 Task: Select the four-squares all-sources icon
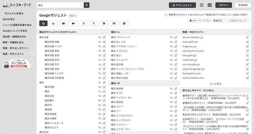124,23
